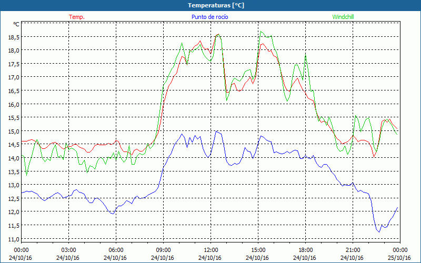This screenshot has width=421, height=263.
Task: Select the green Windchill legend label
Action: 343,17
